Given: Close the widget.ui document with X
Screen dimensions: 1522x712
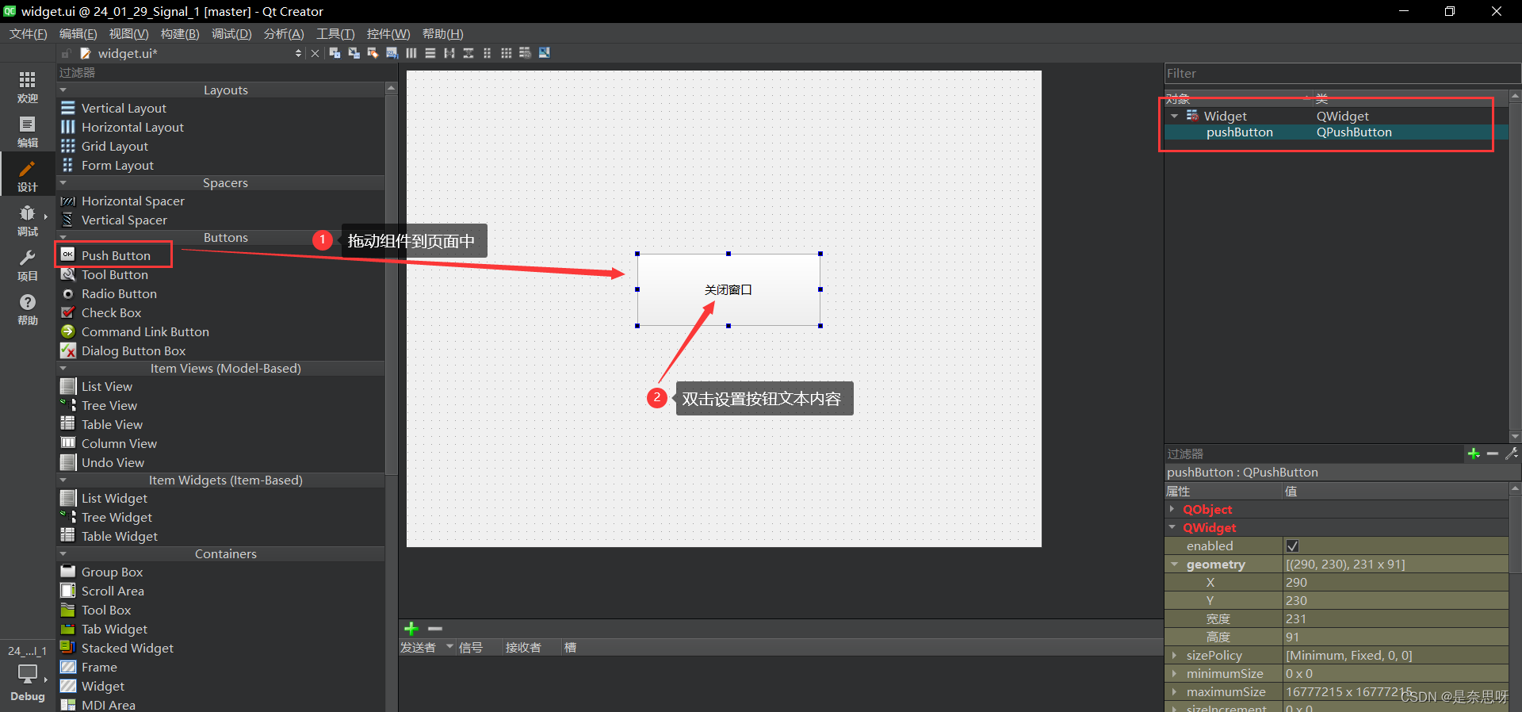Looking at the screenshot, I should [315, 53].
